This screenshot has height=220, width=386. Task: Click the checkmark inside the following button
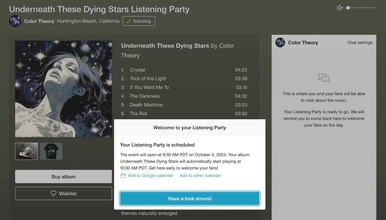129,21
